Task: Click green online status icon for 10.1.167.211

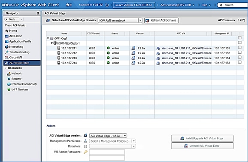Action: pyautogui.click(x=108, y=48)
